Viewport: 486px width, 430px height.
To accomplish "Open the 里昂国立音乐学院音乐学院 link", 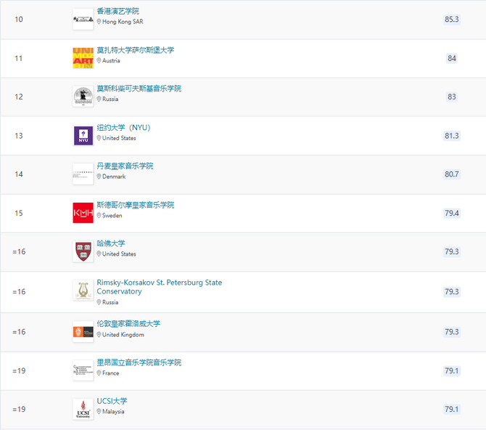I will pyautogui.click(x=139, y=362).
